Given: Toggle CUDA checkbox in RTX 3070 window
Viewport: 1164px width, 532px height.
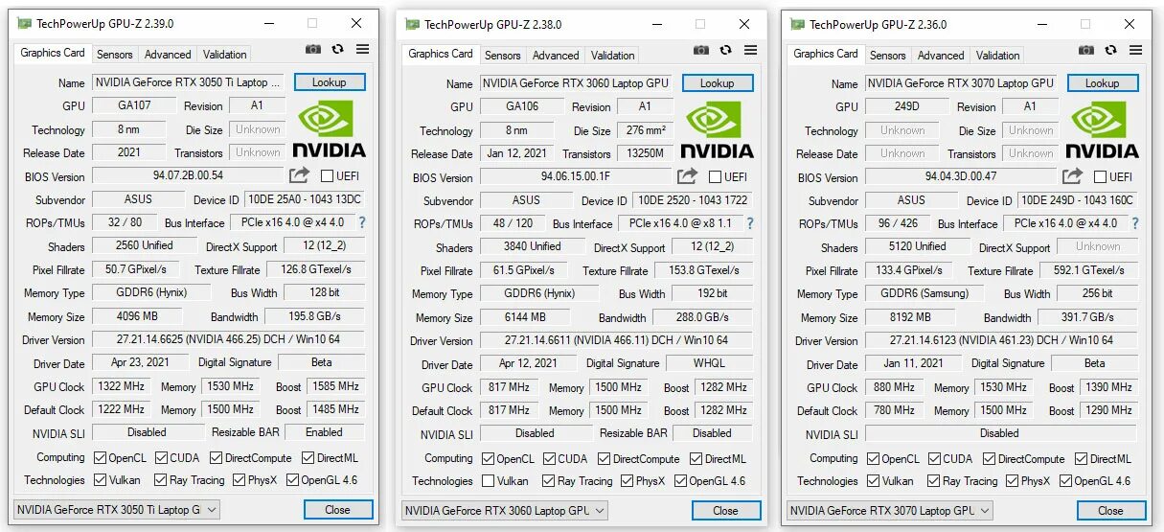Looking at the screenshot, I should pyautogui.click(x=935, y=459).
